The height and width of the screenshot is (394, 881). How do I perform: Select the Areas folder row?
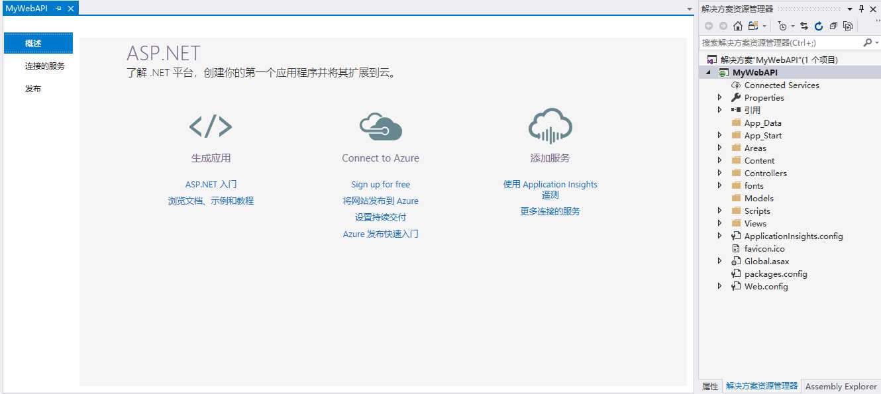pos(790,148)
